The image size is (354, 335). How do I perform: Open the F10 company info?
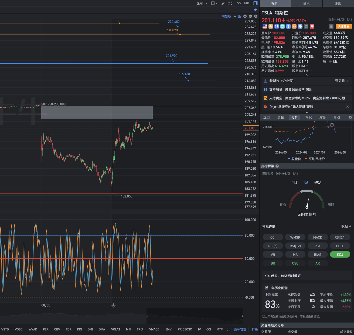click(x=247, y=3)
